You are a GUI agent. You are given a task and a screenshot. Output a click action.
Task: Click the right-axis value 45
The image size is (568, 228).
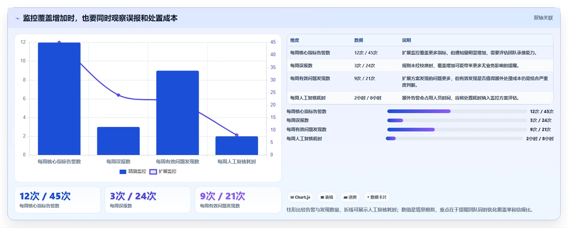coord(273,42)
